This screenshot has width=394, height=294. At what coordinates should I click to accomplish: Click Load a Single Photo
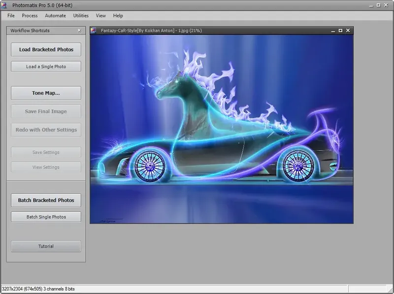pyautogui.click(x=46, y=66)
